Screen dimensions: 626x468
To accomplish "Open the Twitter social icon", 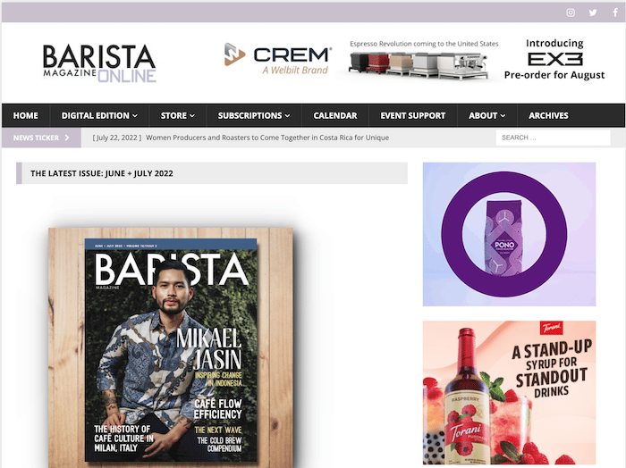I will coord(593,13).
